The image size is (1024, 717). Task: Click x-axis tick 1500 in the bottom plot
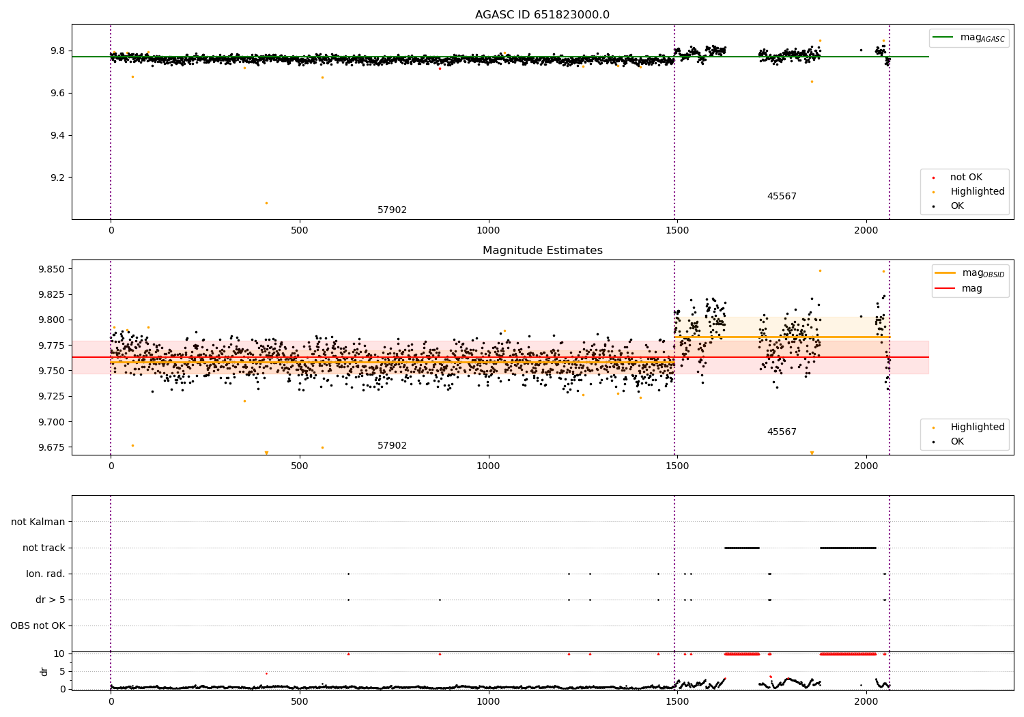pos(677,702)
